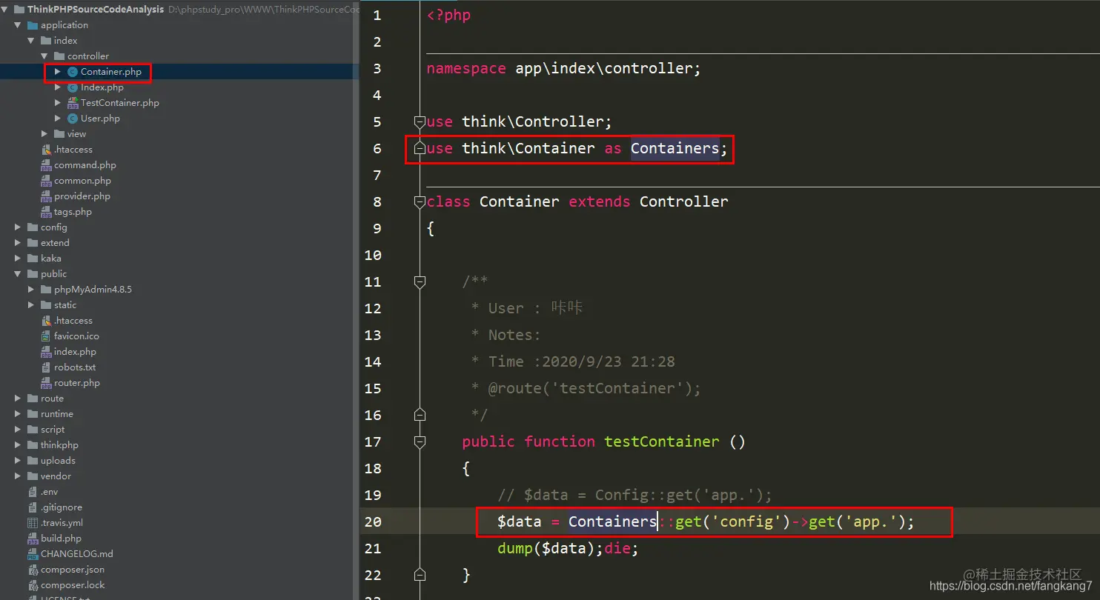Click the Containers alias on line 6
The width and height of the screenshot is (1100, 600).
675,148
